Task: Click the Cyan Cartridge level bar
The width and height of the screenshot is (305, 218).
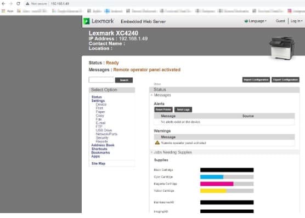Action: tap(227, 177)
